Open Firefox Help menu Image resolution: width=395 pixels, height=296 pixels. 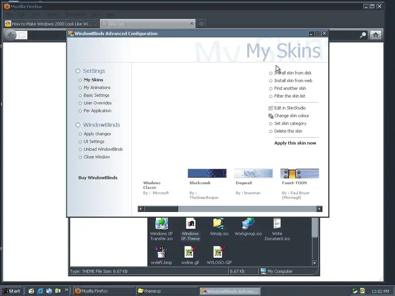pos(111,14)
